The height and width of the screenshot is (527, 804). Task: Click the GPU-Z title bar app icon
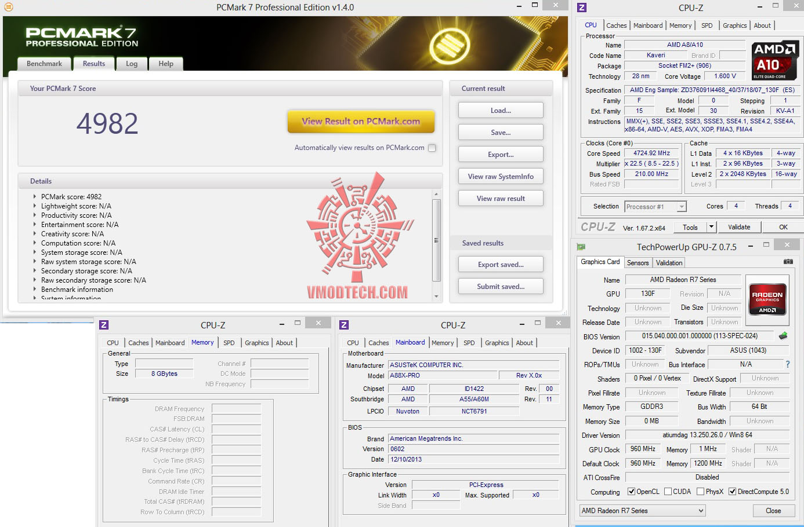(581, 247)
